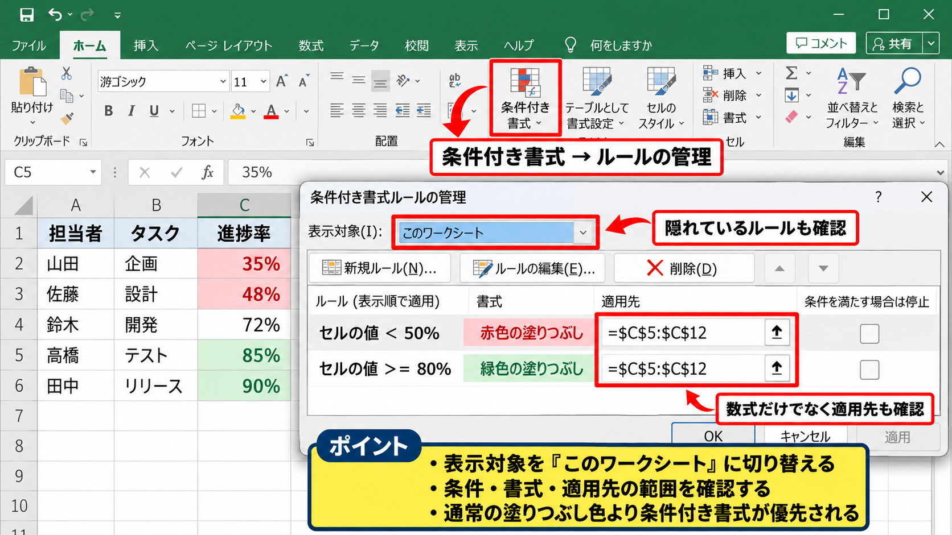This screenshot has width=952, height=535.
Task: Switch to the 挿入 tab
Action: coord(146,45)
